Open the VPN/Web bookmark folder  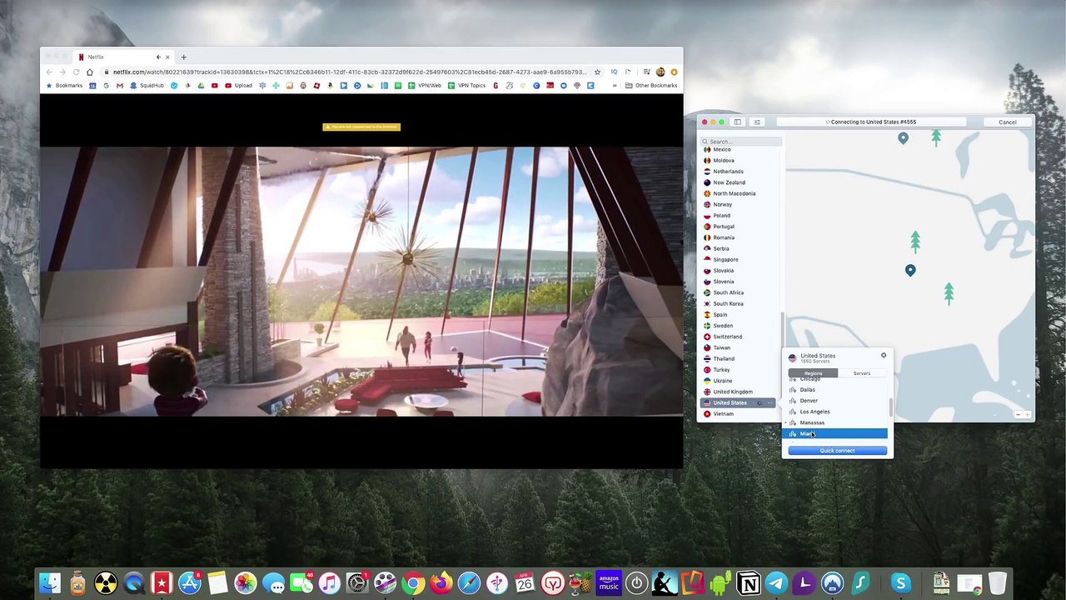(x=426, y=86)
